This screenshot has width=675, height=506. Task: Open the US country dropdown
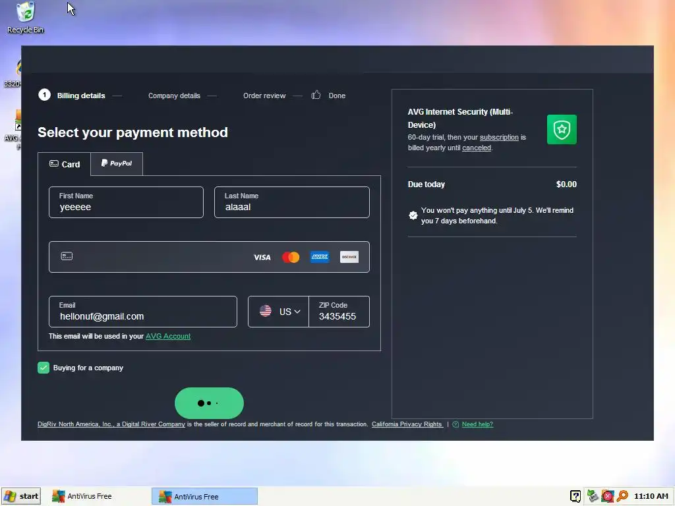279,312
